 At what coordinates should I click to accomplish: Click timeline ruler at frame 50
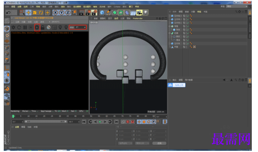click(91, 116)
